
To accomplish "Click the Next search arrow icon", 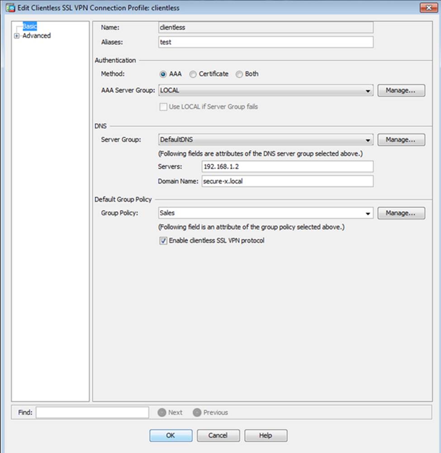I will click(x=162, y=412).
